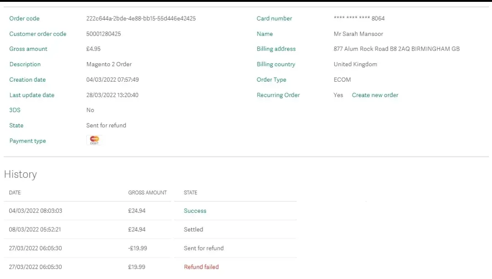
Task: Click the Settled state history entry
Action: pyautogui.click(x=193, y=229)
